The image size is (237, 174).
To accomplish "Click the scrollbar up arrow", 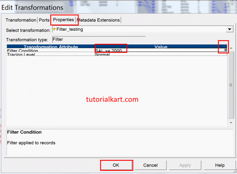I will click(231, 48).
